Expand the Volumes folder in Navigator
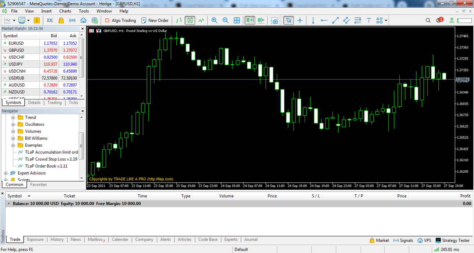This screenshot has width=474, height=253. (x=13, y=132)
